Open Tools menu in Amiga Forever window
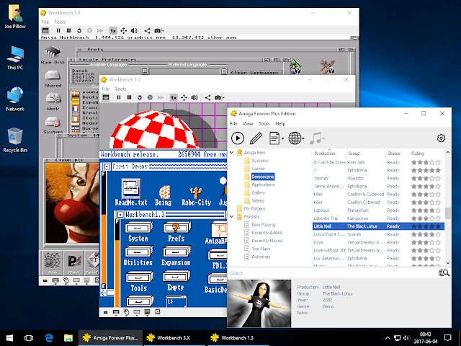 coord(264,123)
